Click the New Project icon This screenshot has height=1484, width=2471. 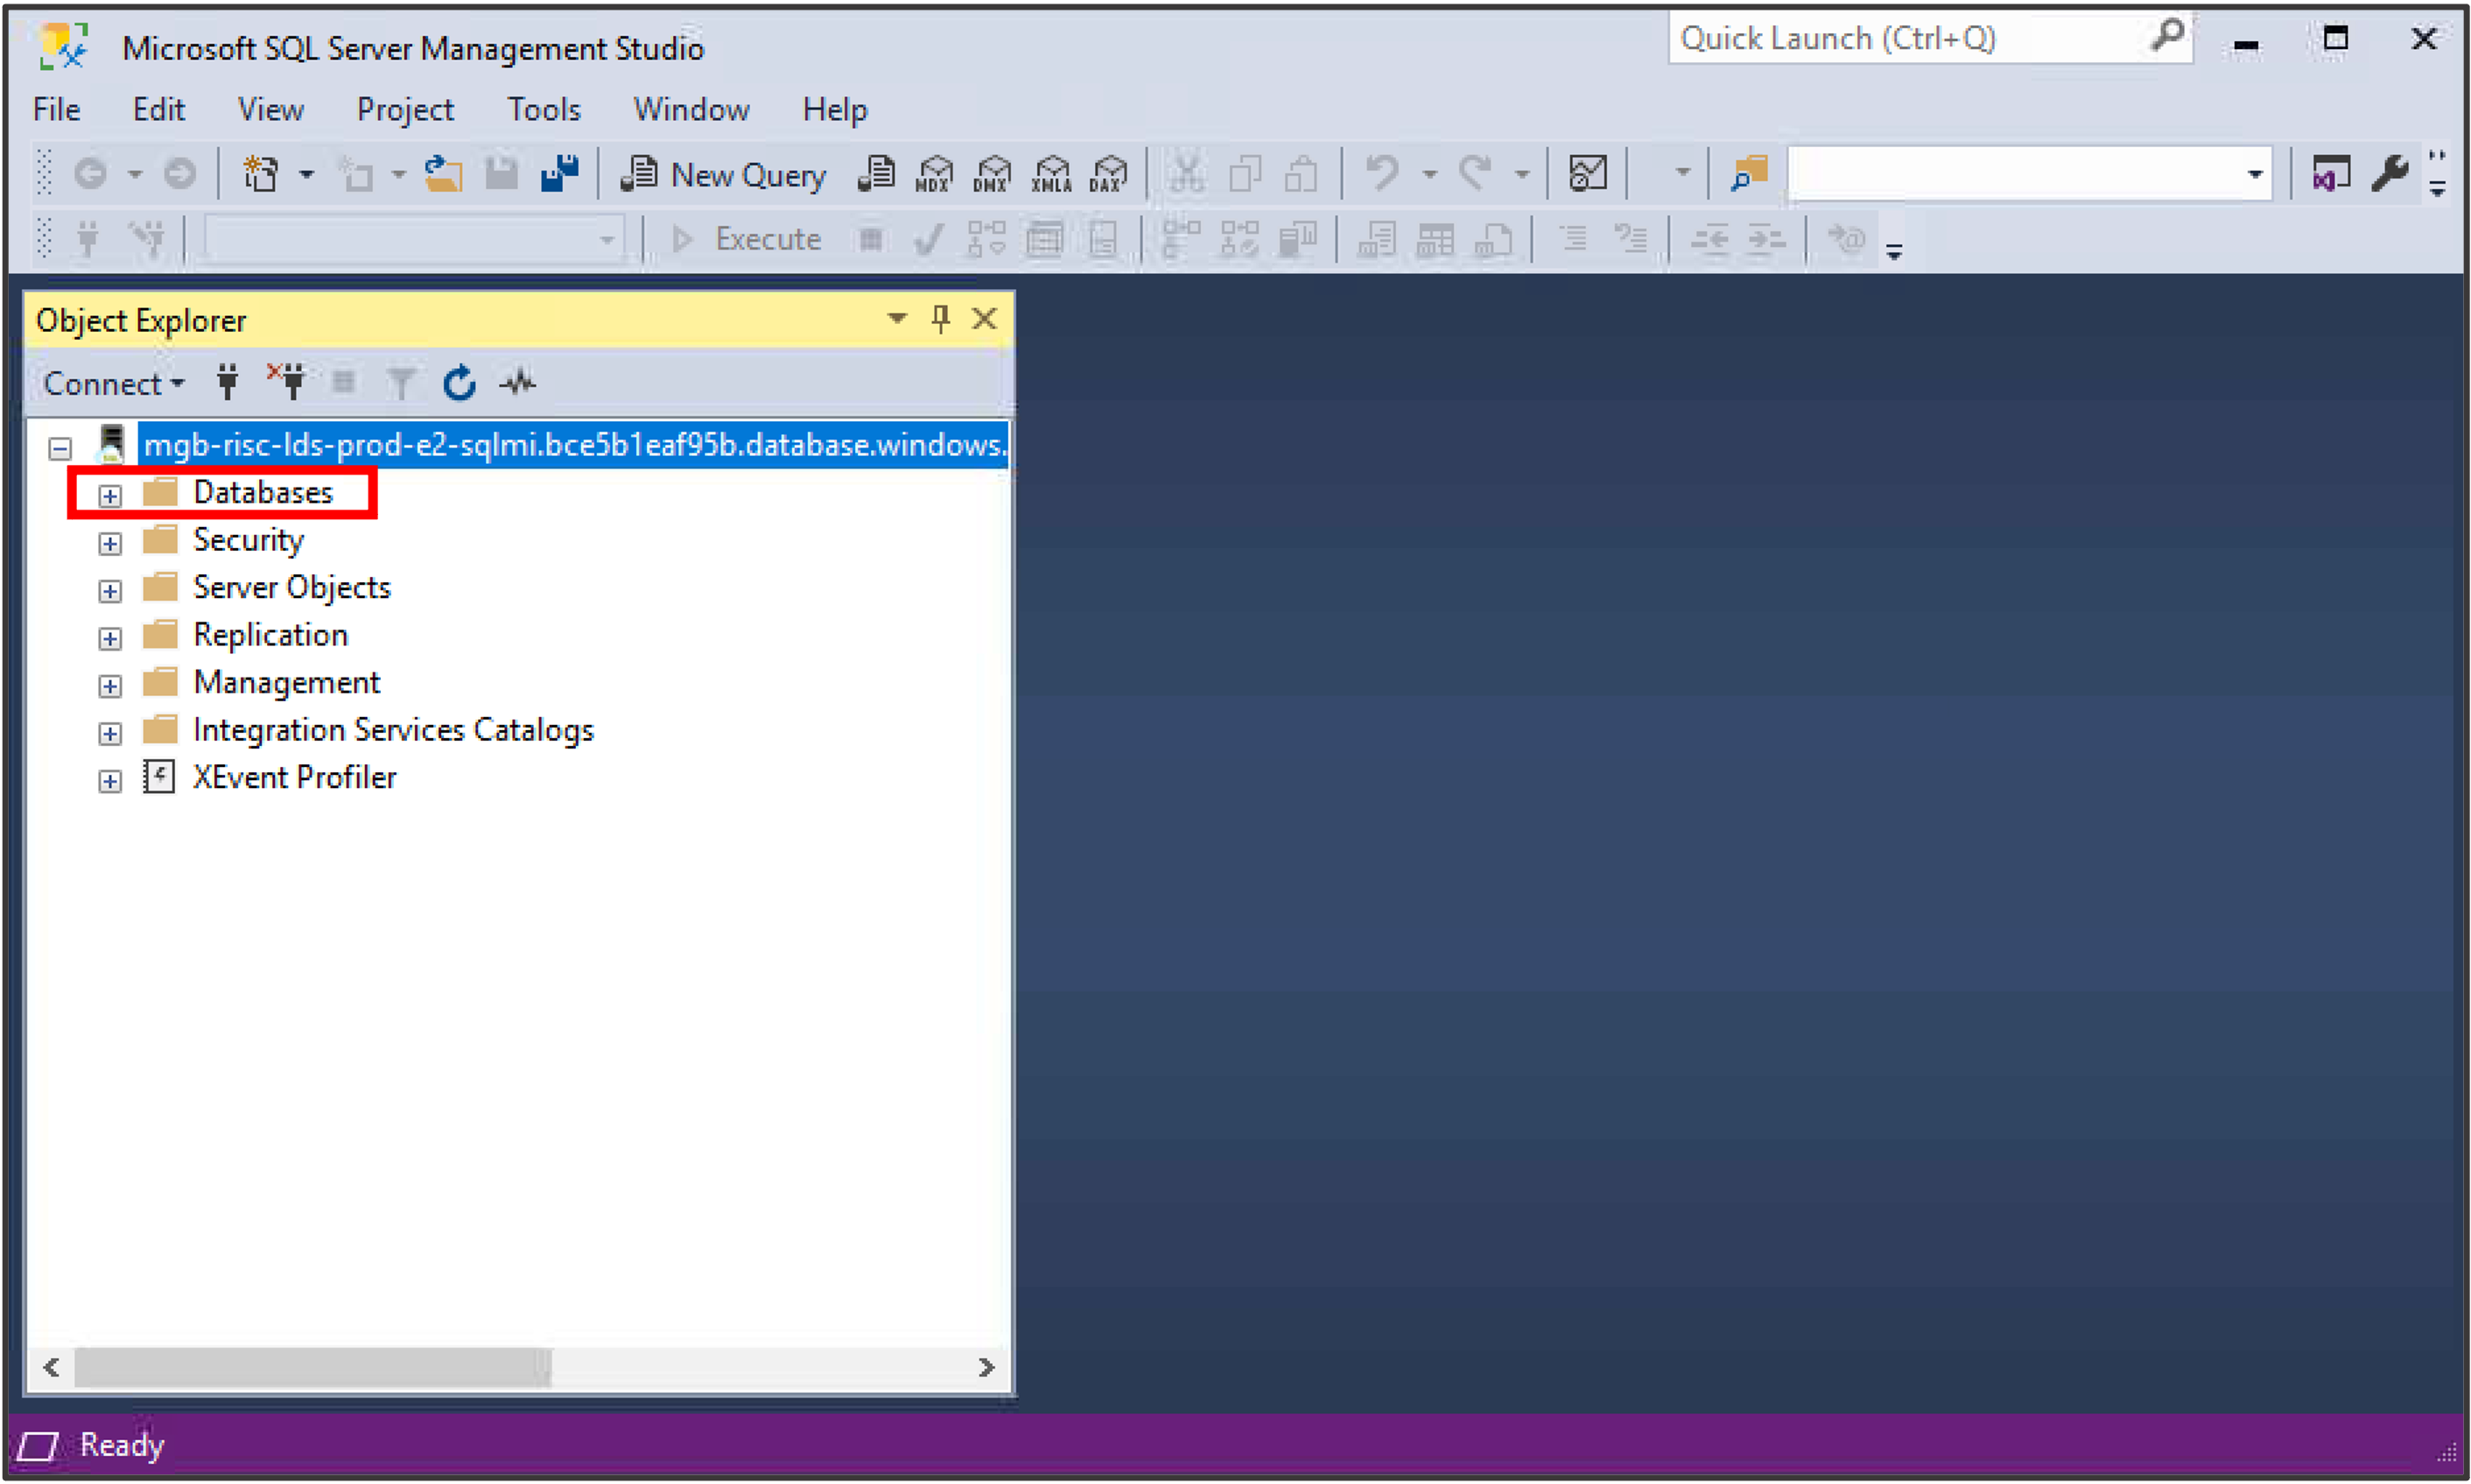coord(262,175)
